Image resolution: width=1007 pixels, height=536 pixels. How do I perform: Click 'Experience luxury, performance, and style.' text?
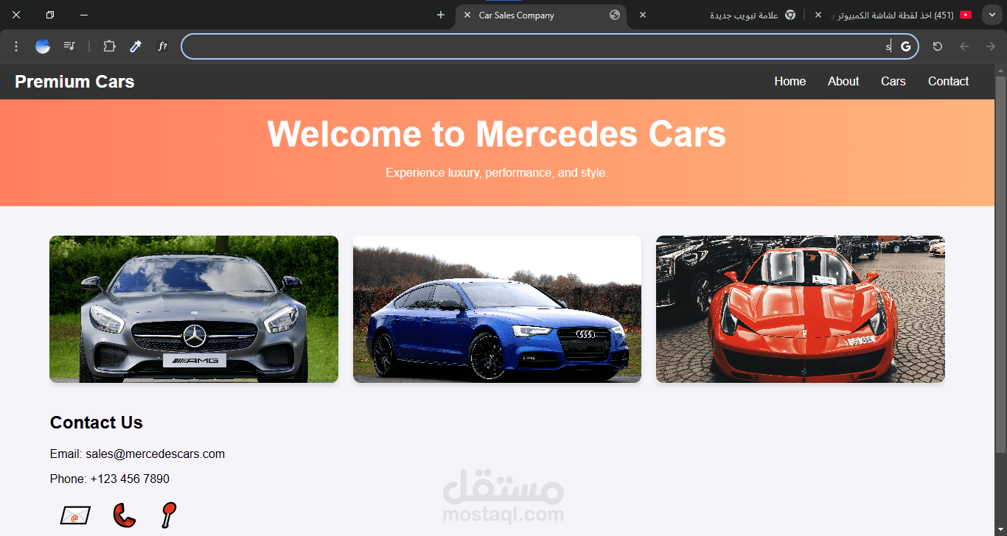click(x=497, y=173)
